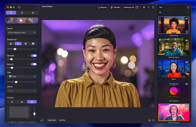
Task: Click the Camo Studio title text
Action: point(47,6)
